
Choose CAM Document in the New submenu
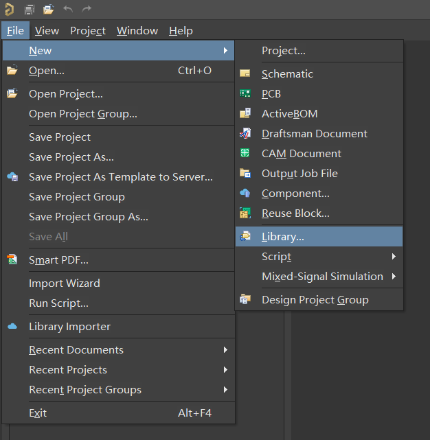pyautogui.click(x=301, y=154)
